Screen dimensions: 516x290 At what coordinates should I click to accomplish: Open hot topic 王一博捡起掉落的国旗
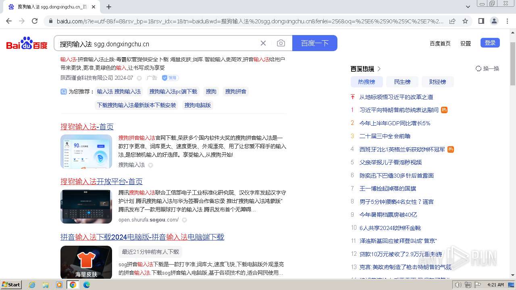coord(388,188)
